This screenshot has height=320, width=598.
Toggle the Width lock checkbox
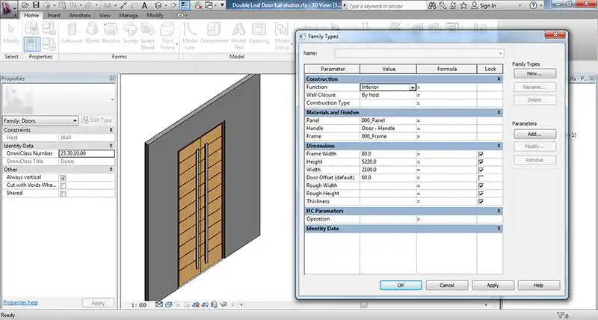(481, 170)
